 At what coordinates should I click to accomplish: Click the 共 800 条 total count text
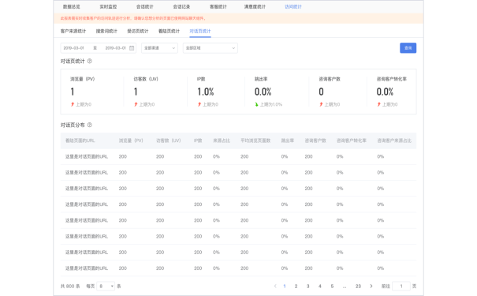pos(70,287)
